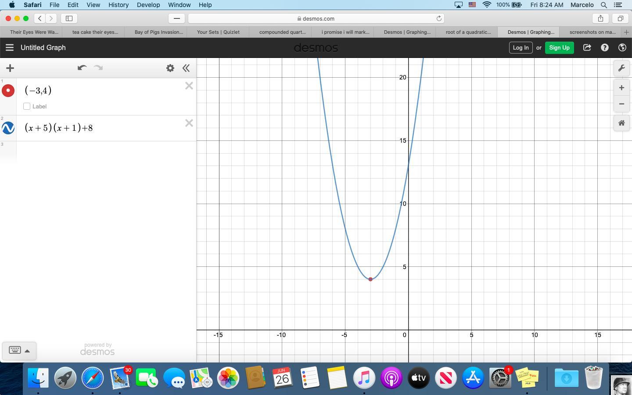
Task: Open the Desmos help menu
Action: pos(604,47)
